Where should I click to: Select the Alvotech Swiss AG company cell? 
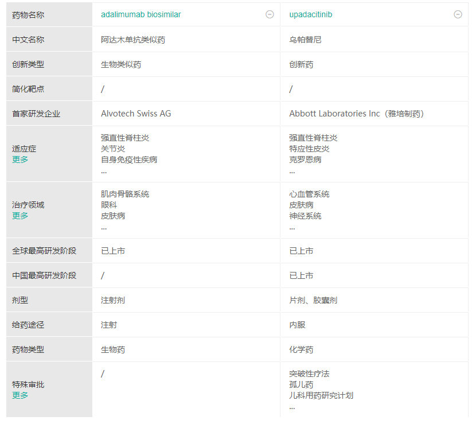click(x=136, y=114)
